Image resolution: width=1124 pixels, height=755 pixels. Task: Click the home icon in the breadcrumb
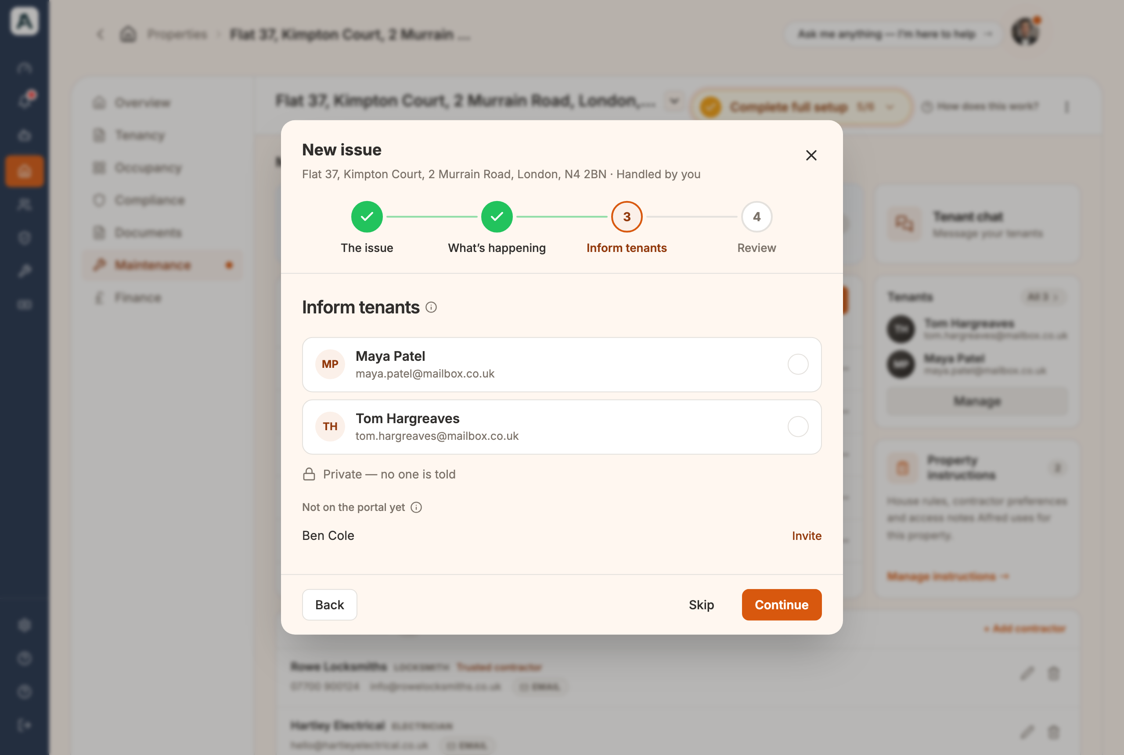click(128, 34)
